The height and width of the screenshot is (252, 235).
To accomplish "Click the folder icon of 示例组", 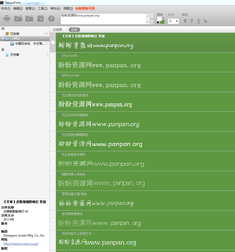I will [x=7, y=39].
